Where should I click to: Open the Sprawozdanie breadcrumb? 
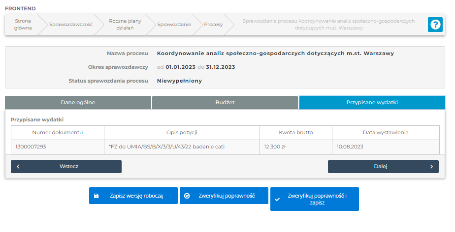(x=174, y=25)
